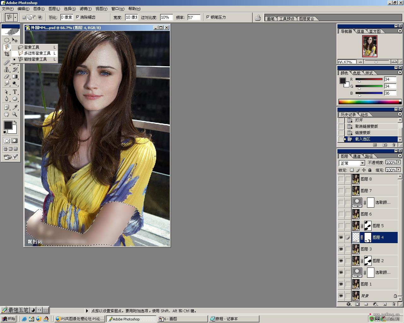The width and height of the screenshot is (404, 323).
Task: Open the tool preset picker arrow
Action: (15, 17)
